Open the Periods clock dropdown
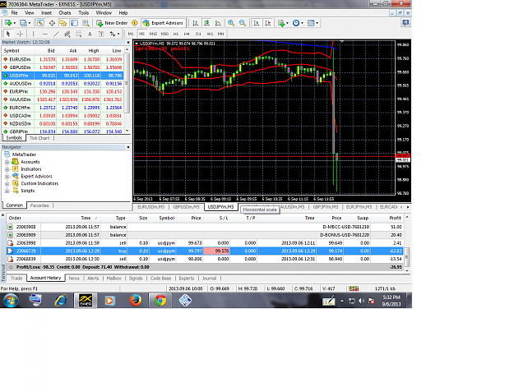The height and width of the screenshot is (387, 514). (298, 23)
